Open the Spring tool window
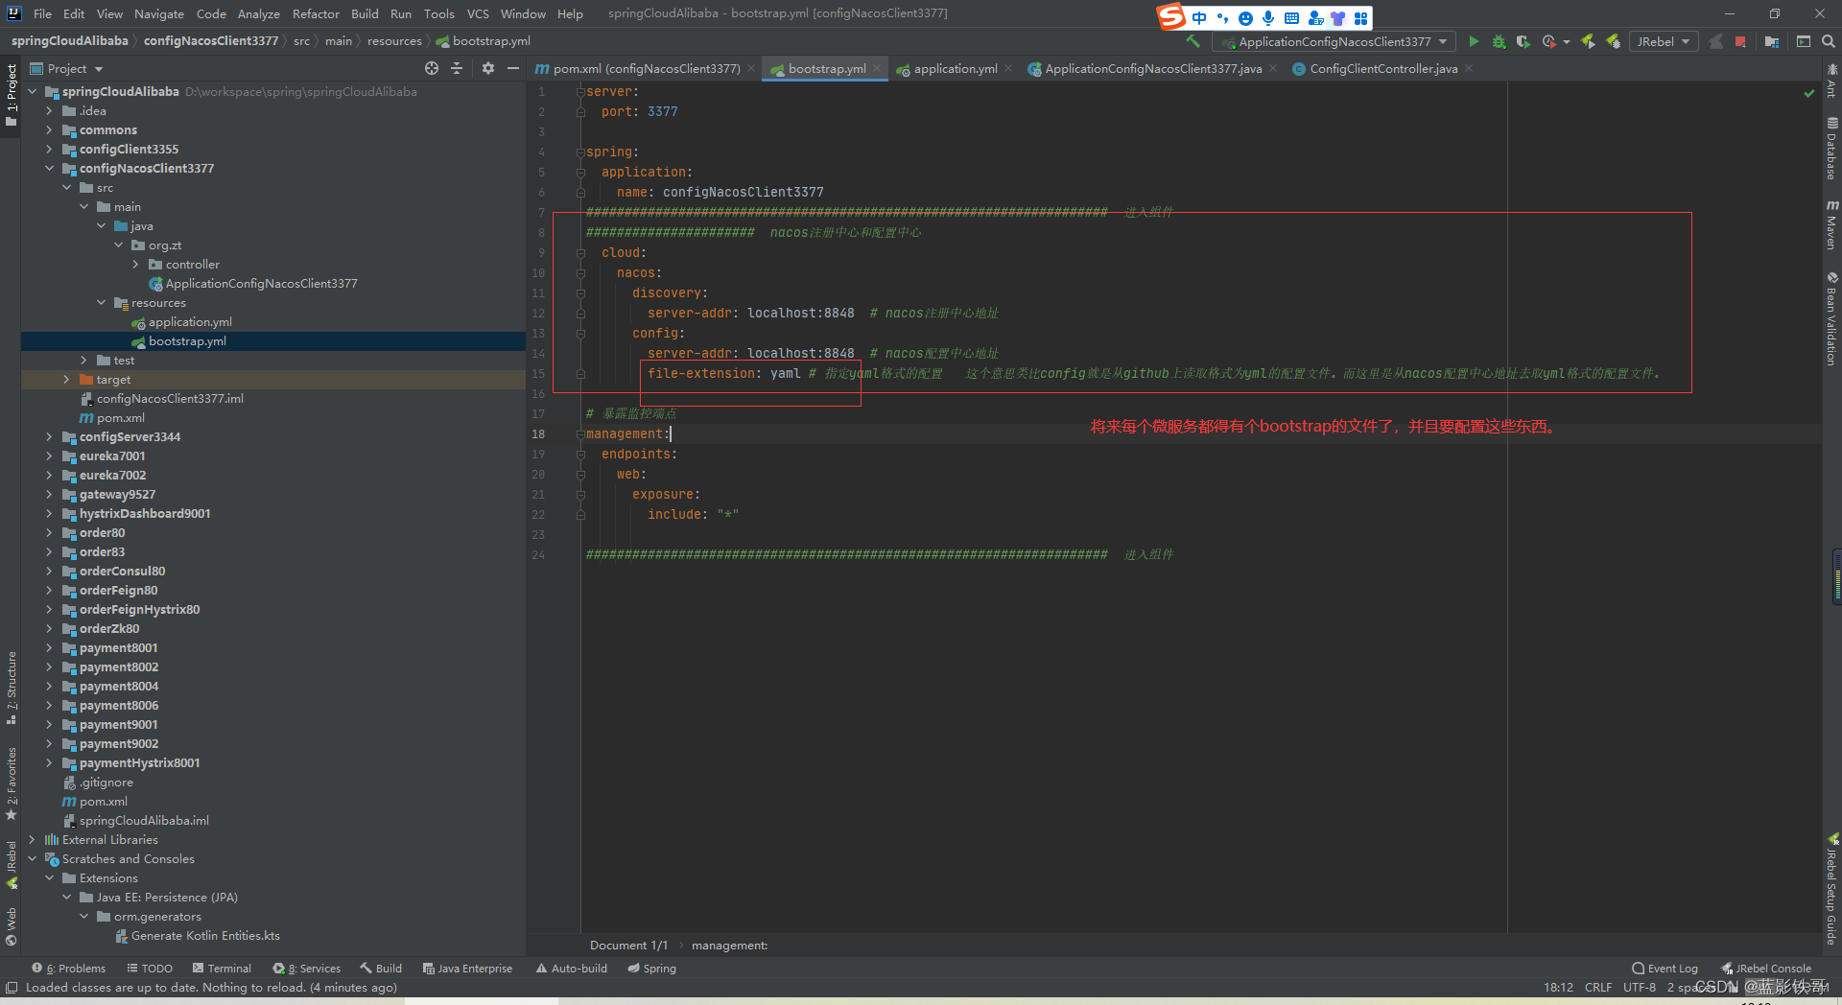1842x1005 pixels. click(x=652, y=969)
